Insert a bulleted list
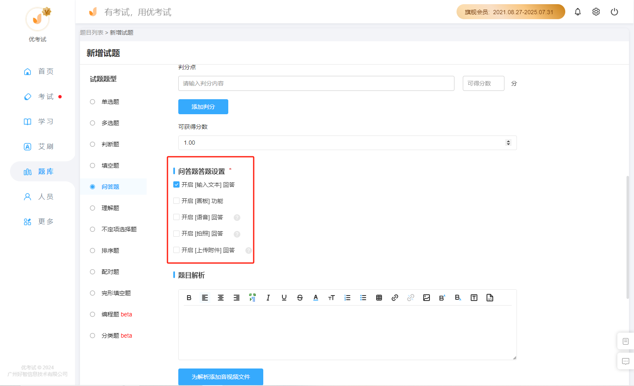The width and height of the screenshot is (634, 386). click(x=363, y=298)
